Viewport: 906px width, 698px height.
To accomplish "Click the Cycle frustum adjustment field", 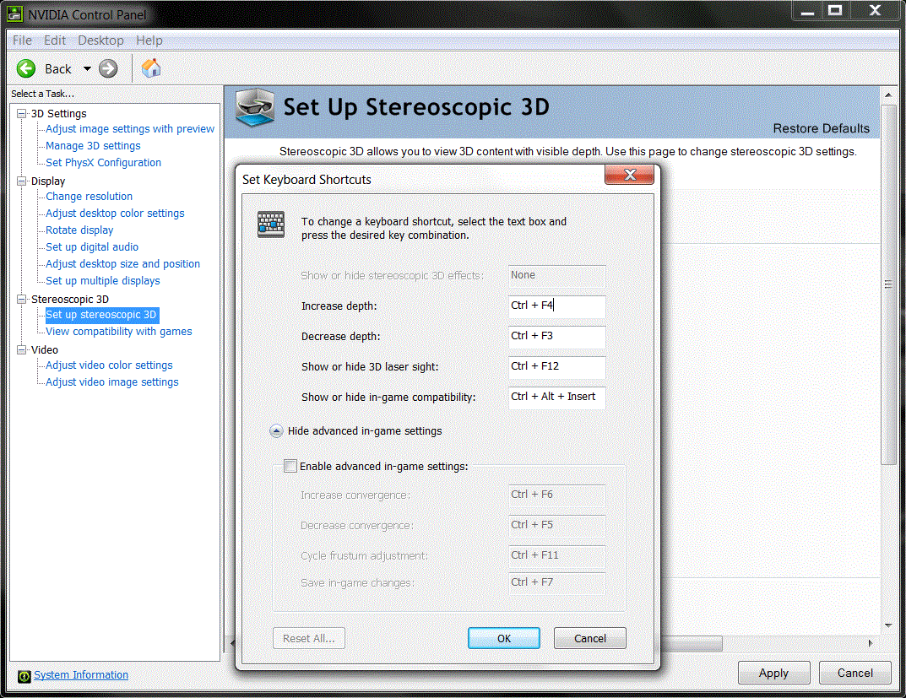I will (x=557, y=556).
